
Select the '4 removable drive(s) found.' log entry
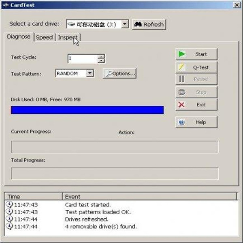coord(122,226)
